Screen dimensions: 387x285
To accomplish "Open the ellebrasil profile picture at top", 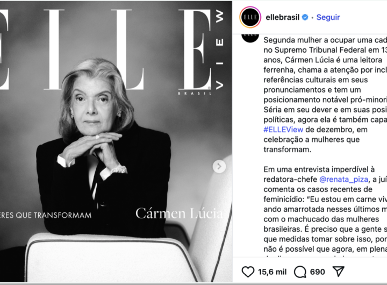I will click(x=250, y=17).
